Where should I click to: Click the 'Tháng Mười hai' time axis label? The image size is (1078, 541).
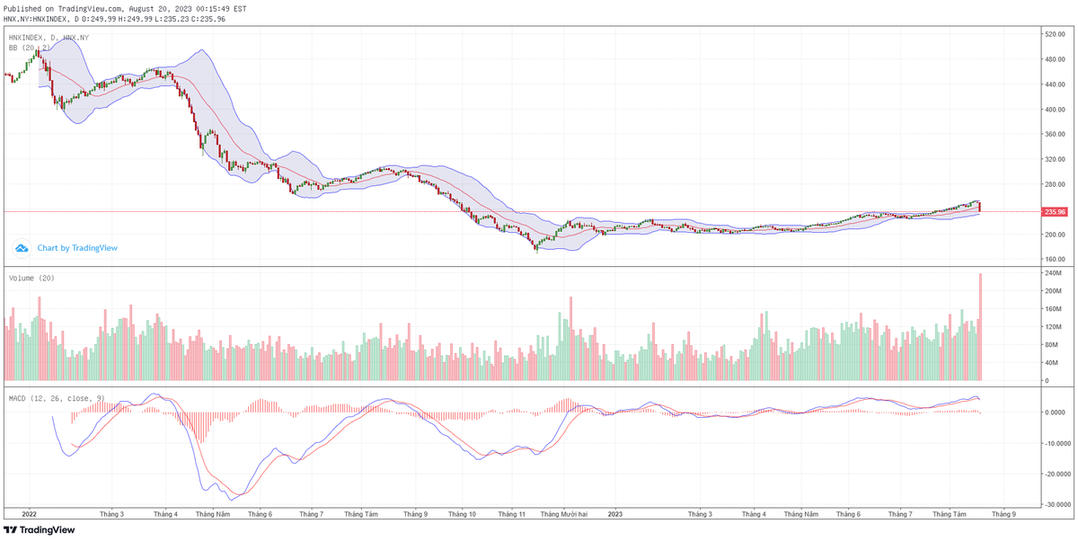562,514
